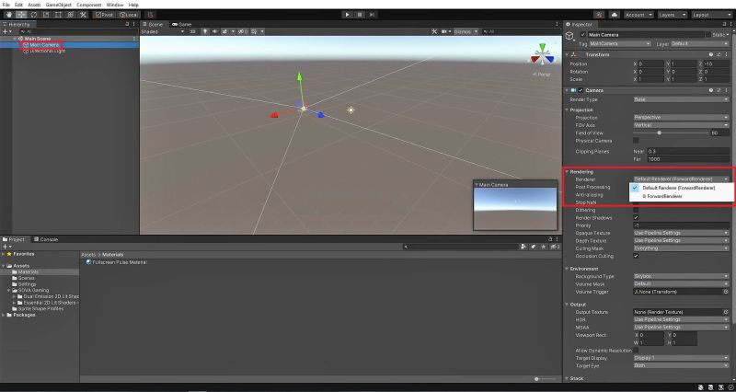Toggle the Static checkbox
This screenshot has height=392, width=736.
[x=707, y=35]
